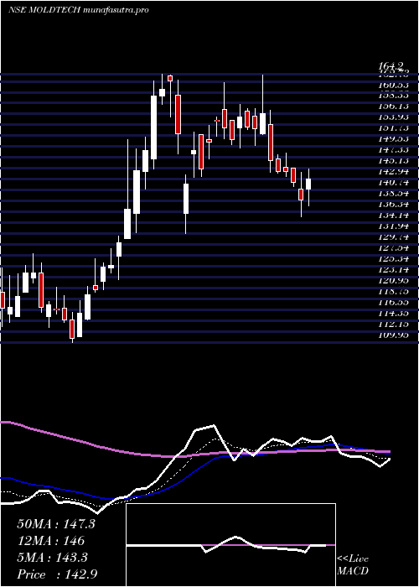Image resolution: width=419 pixels, height=587 pixels.
Task: Click the 129.74 price axis label
Action: click(393, 237)
